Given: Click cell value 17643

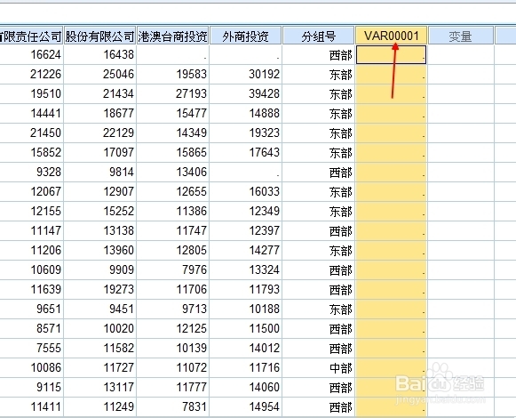Looking at the screenshot, I should pos(265,152).
